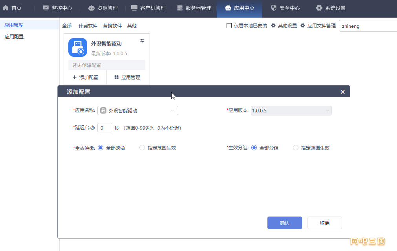Select 计费软件 category filter
397x251 pixels.
(88, 26)
